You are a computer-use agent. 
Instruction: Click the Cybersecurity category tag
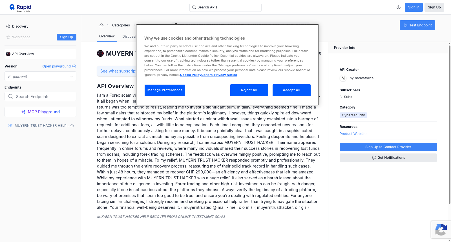(353, 115)
